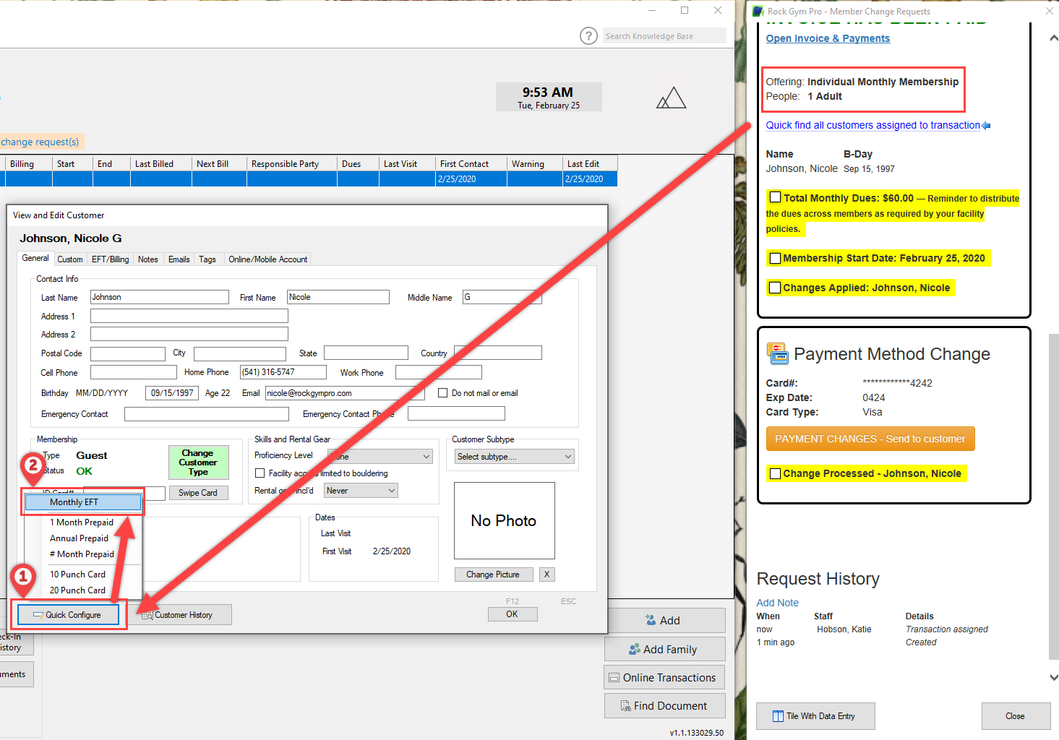Click scroll down arrow in Change Requests panel
This screenshot has width=1059, height=740.
click(x=1053, y=677)
